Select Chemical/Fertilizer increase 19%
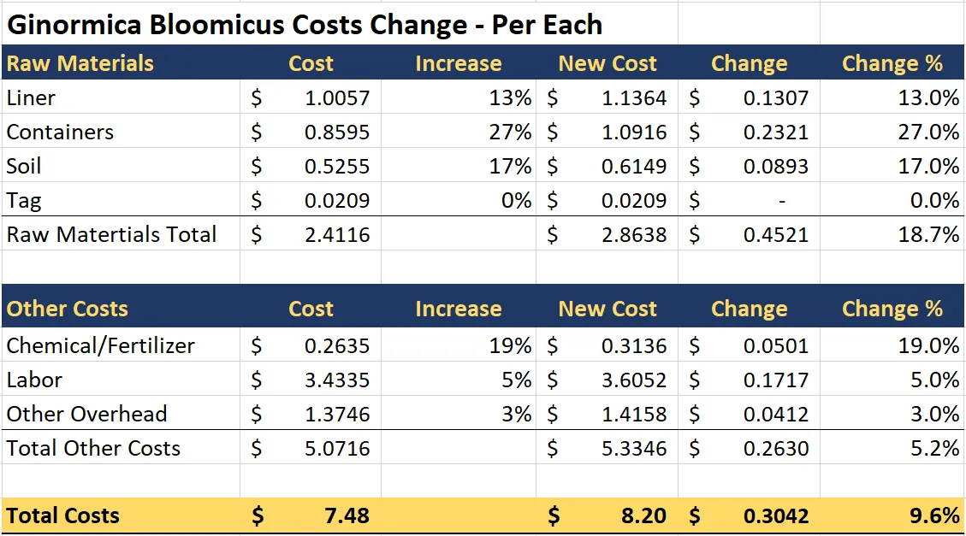The width and height of the screenshot is (966, 536). click(510, 345)
